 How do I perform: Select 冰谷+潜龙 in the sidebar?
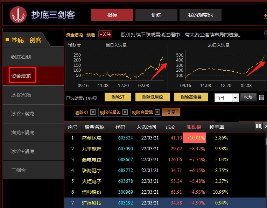click(x=33, y=114)
